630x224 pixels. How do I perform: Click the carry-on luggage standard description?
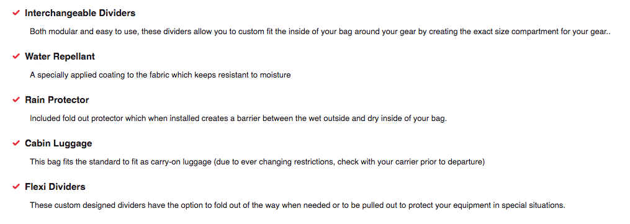(x=258, y=162)
